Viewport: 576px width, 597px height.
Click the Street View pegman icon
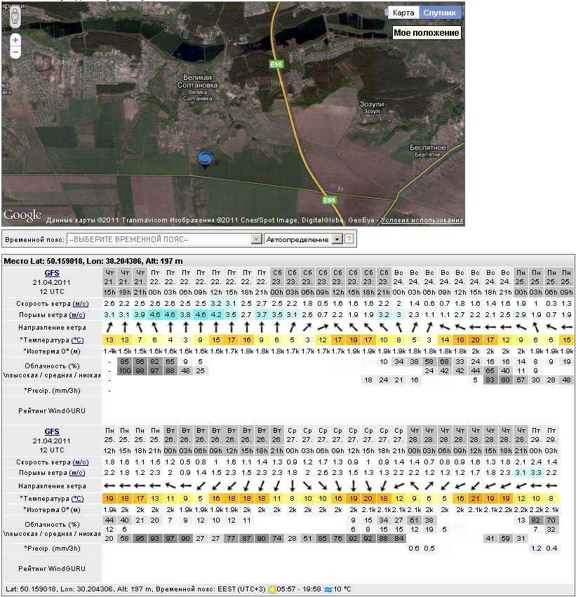click(15, 18)
